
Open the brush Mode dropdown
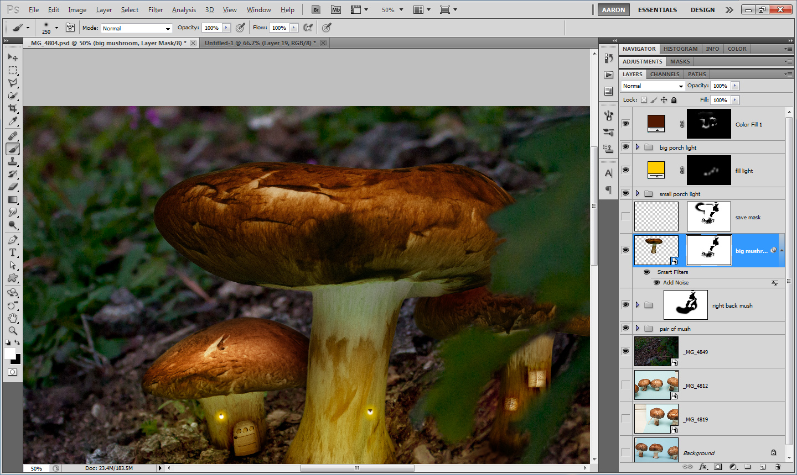point(136,28)
